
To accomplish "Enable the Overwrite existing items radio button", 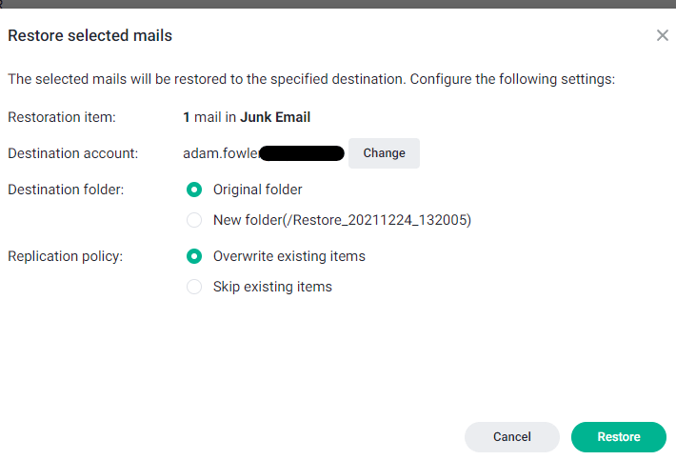I will (194, 256).
